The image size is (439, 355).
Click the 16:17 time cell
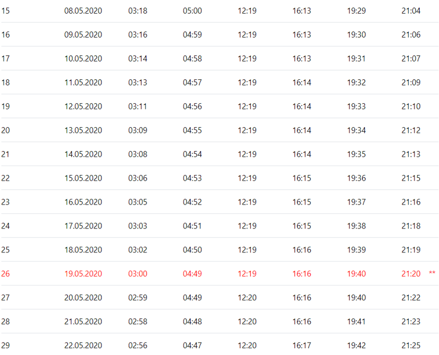(302, 346)
